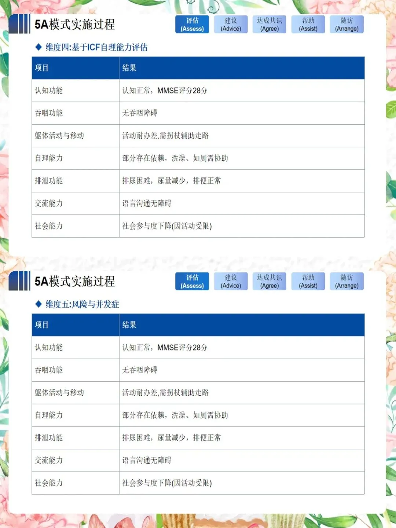Click 认知功能 row label in 维度五 table
This screenshot has width=396, height=528.
pyautogui.click(x=49, y=348)
